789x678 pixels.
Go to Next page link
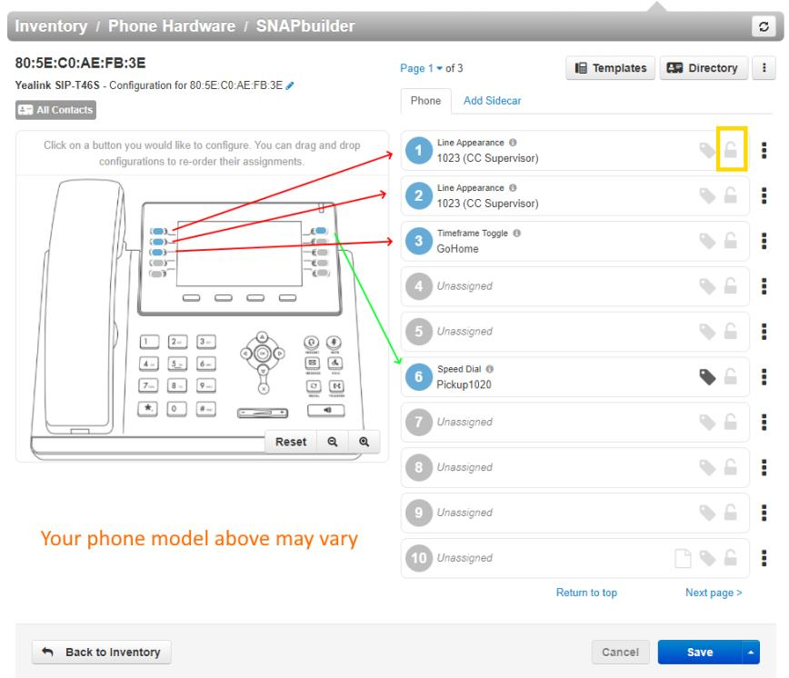pyautogui.click(x=714, y=593)
